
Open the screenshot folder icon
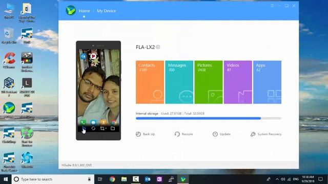pyautogui.click(x=113, y=128)
